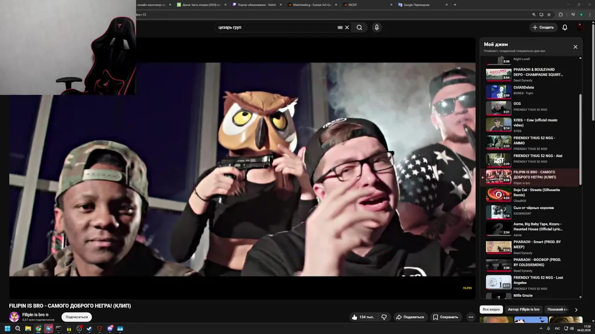This screenshot has width=595, height=334.
Task: Switch to the Matchmaking - Europe 5v5 tab
Action: (312, 5)
